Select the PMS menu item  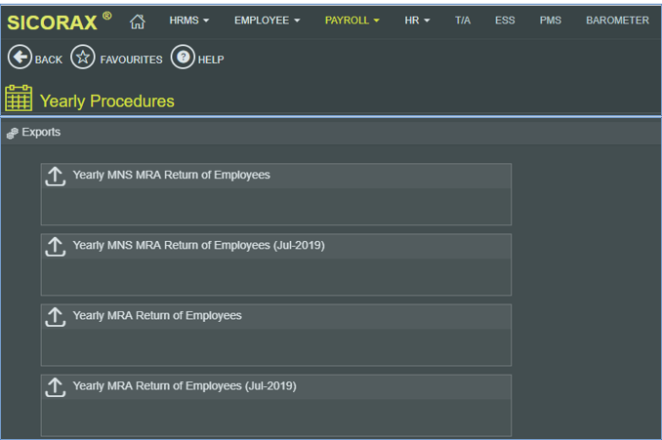click(550, 20)
